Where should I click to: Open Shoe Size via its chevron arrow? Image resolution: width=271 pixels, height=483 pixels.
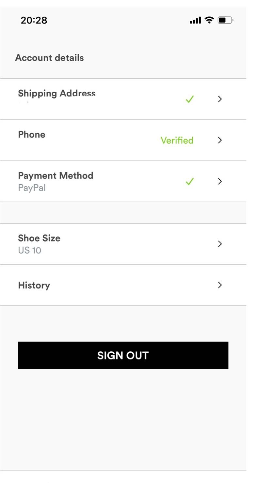[x=220, y=244]
